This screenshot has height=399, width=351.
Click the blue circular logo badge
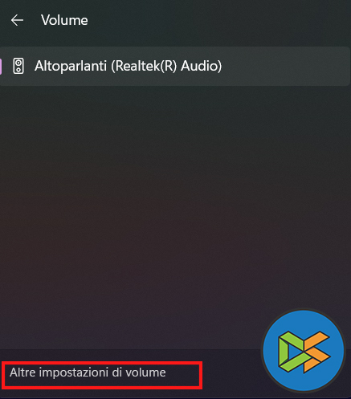tap(304, 351)
